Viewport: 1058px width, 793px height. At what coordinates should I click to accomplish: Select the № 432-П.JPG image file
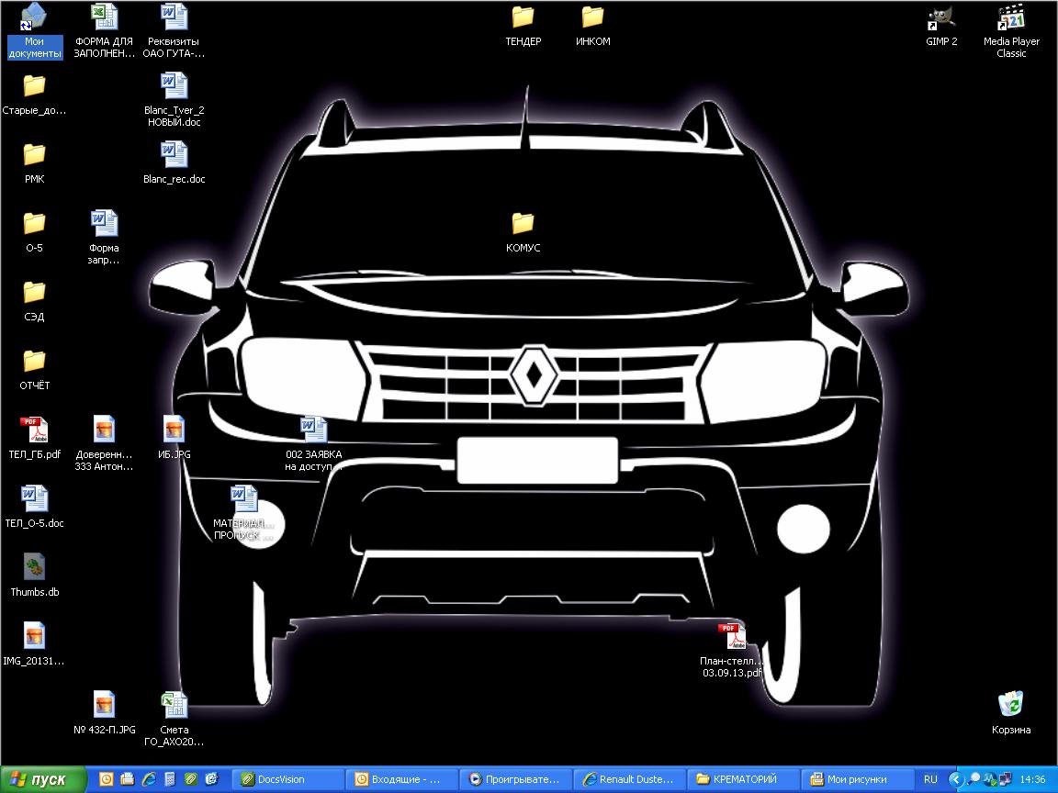click(x=104, y=713)
